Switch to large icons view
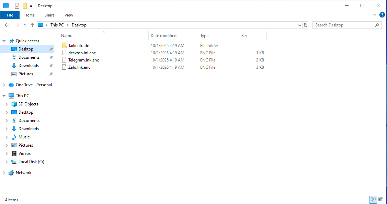 click(380, 200)
